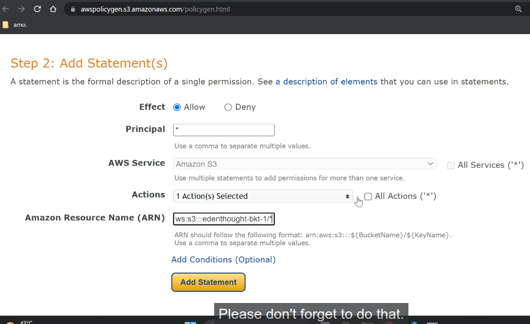This screenshot has height=324, width=530.
Task: Expand the Actions selection dropdown
Action: click(263, 196)
